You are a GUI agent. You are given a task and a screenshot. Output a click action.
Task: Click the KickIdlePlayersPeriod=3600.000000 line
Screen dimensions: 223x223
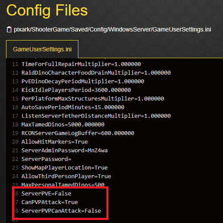click(76, 90)
